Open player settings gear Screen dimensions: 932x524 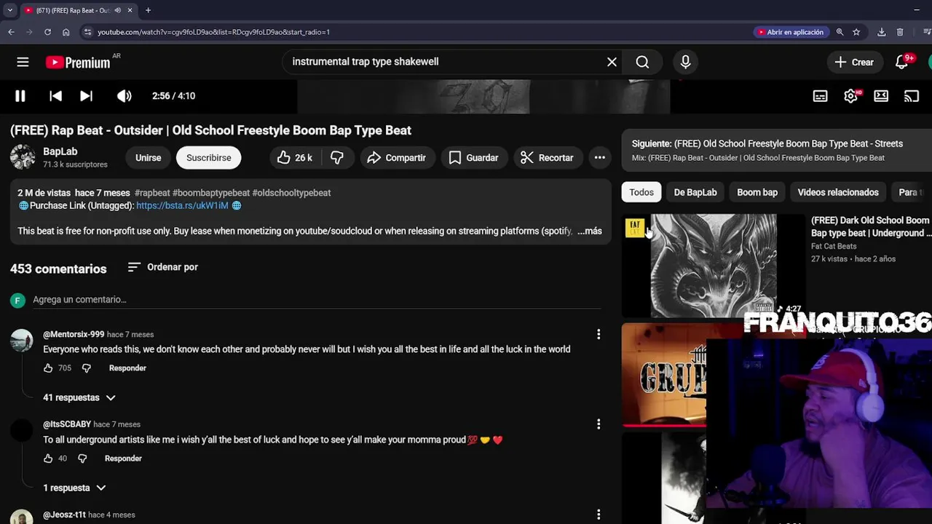tap(850, 96)
